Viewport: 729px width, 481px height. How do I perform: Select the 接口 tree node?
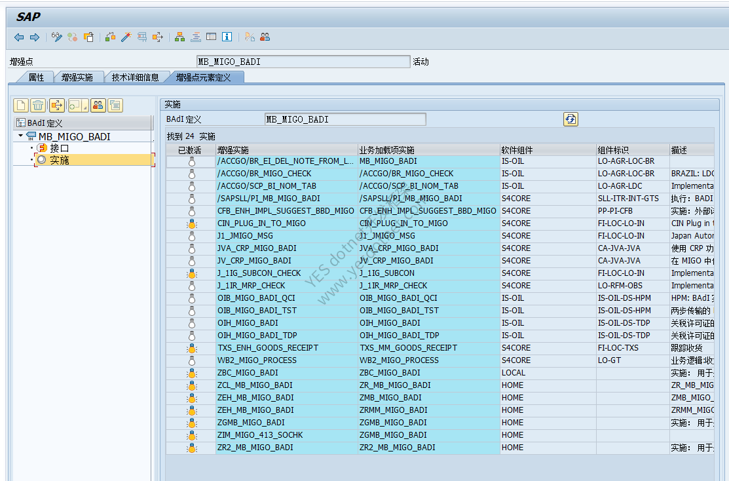[x=60, y=148]
